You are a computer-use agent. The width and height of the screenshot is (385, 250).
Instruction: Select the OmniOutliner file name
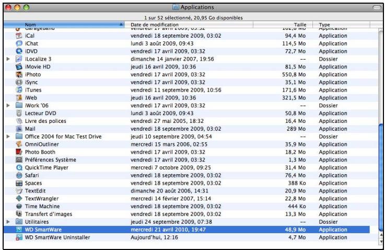42,144
